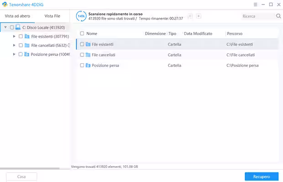Click the Tenorshare 4DDiG logo icon
Viewport: 283px width, 182px height.
pos(5,4)
